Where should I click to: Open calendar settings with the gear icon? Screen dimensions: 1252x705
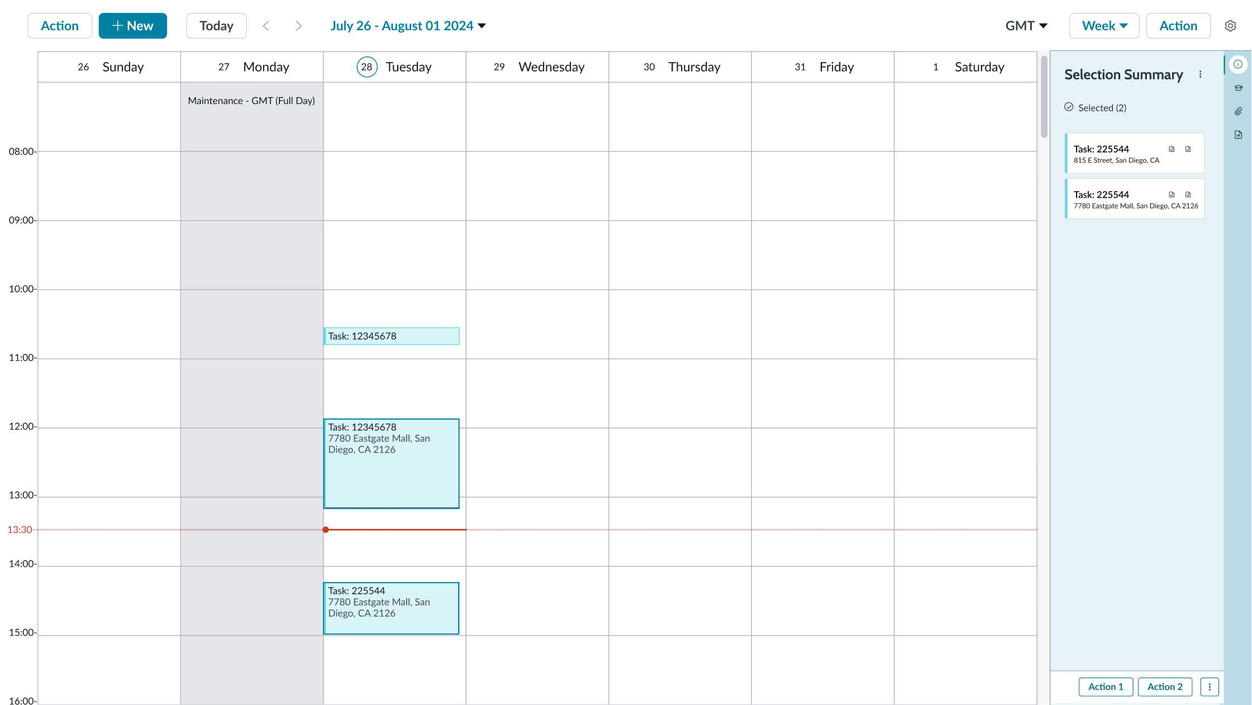click(x=1231, y=26)
